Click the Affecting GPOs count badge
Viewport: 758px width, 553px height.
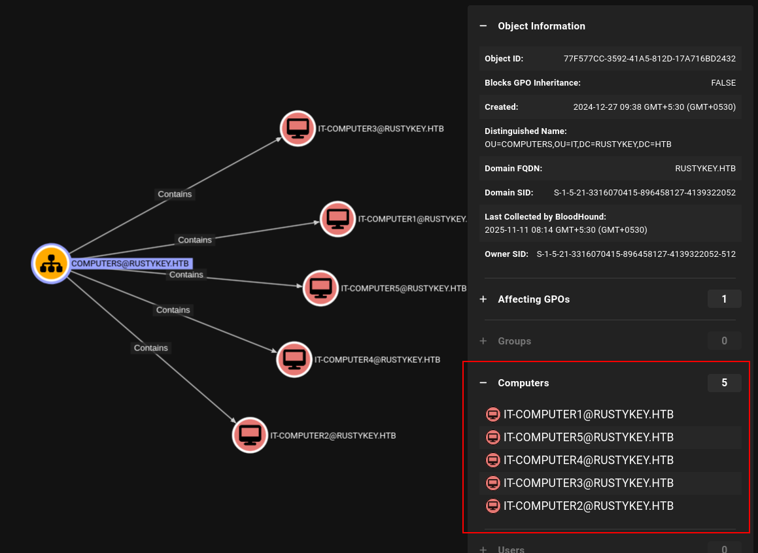point(724,299)
